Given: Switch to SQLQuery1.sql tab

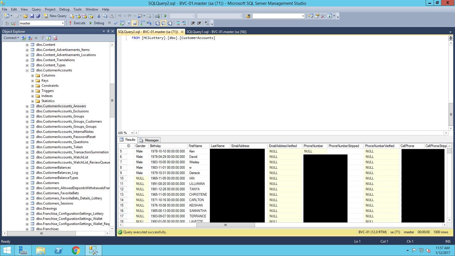Looking at the screenshot, I should click(216, 32).
